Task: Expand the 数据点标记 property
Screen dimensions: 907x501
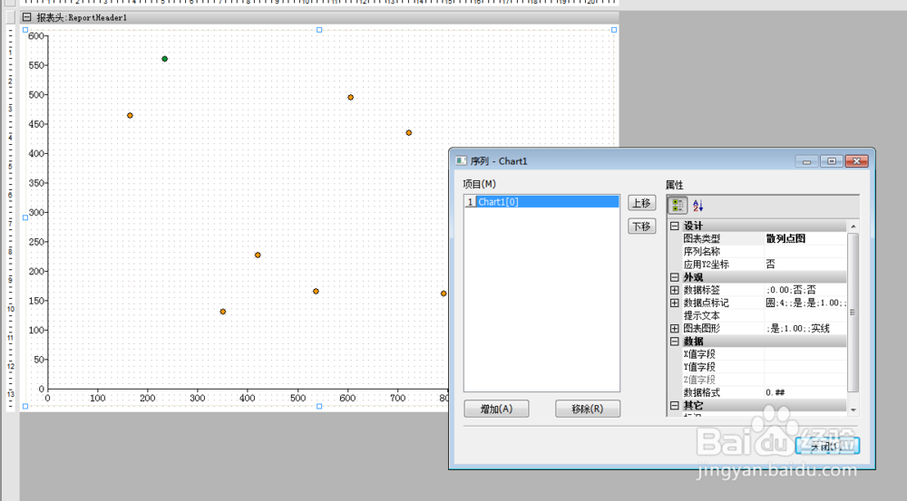Action: pos(675,303)
